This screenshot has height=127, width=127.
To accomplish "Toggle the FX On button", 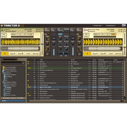I will click(x=60, y=34).
